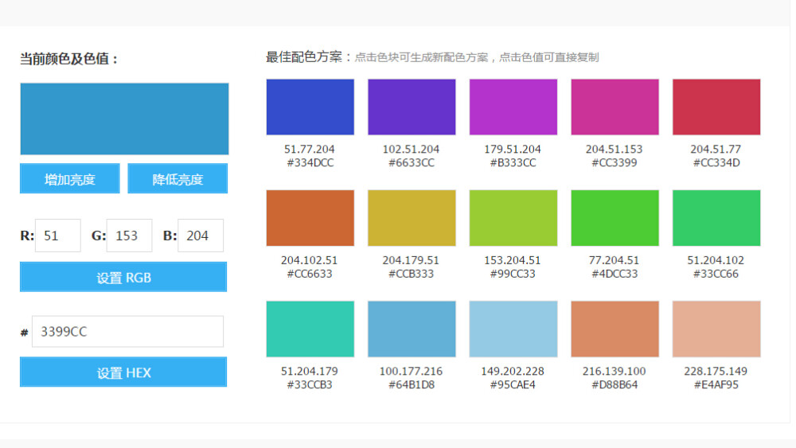Click the 降低亮度 button
Screen dimensions: 796x448
point(178,179)
